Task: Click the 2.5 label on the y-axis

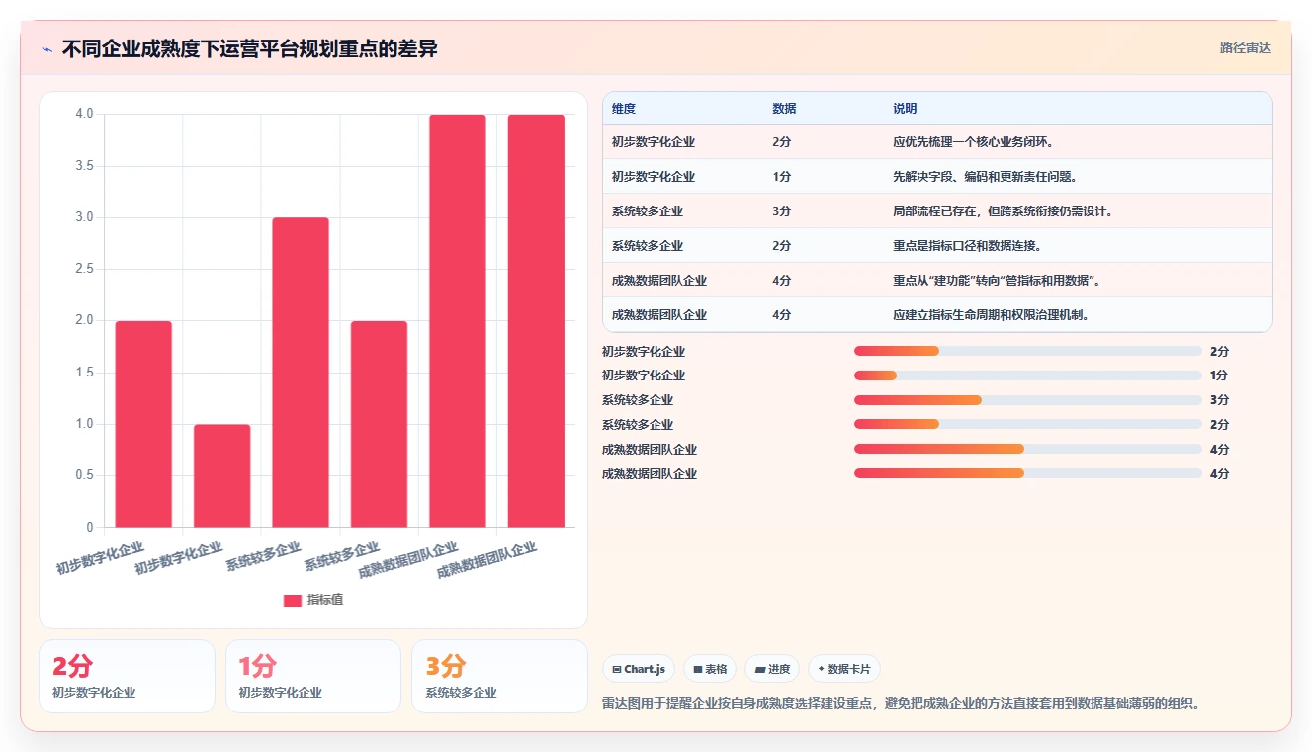Action: pyautogui.click(x=85, y=269)
